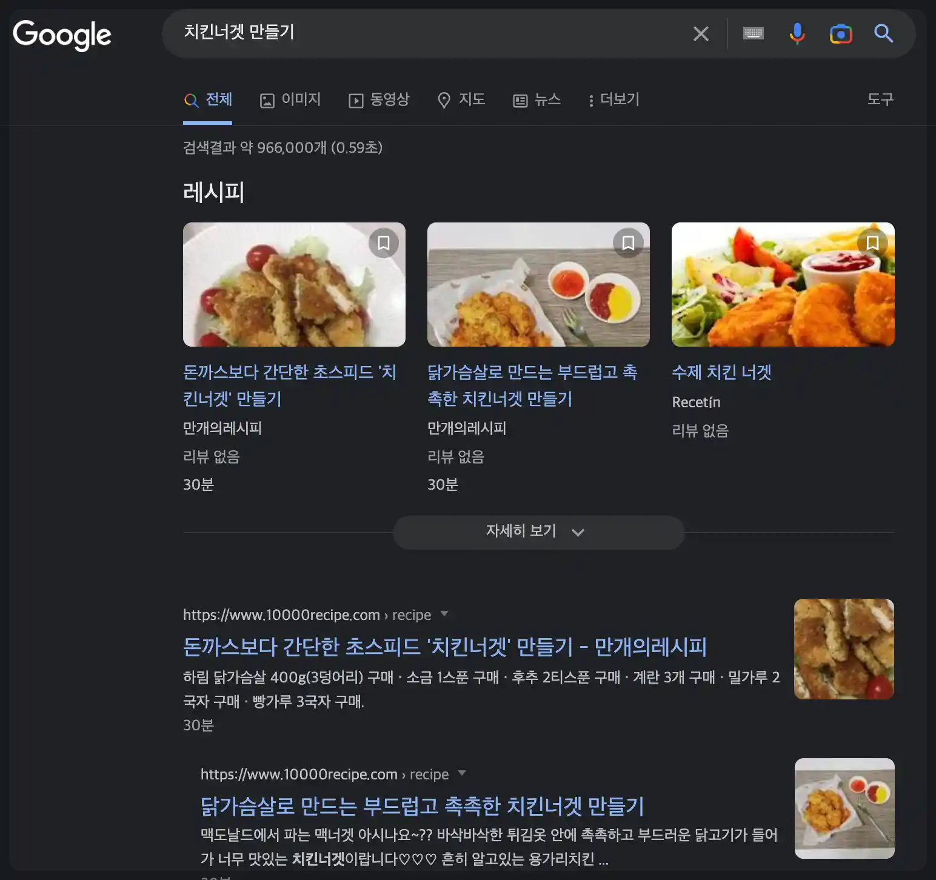This screenshot has width=936, height=880.
Task: Switch to the 지도 tab
Action: (461, 100)
